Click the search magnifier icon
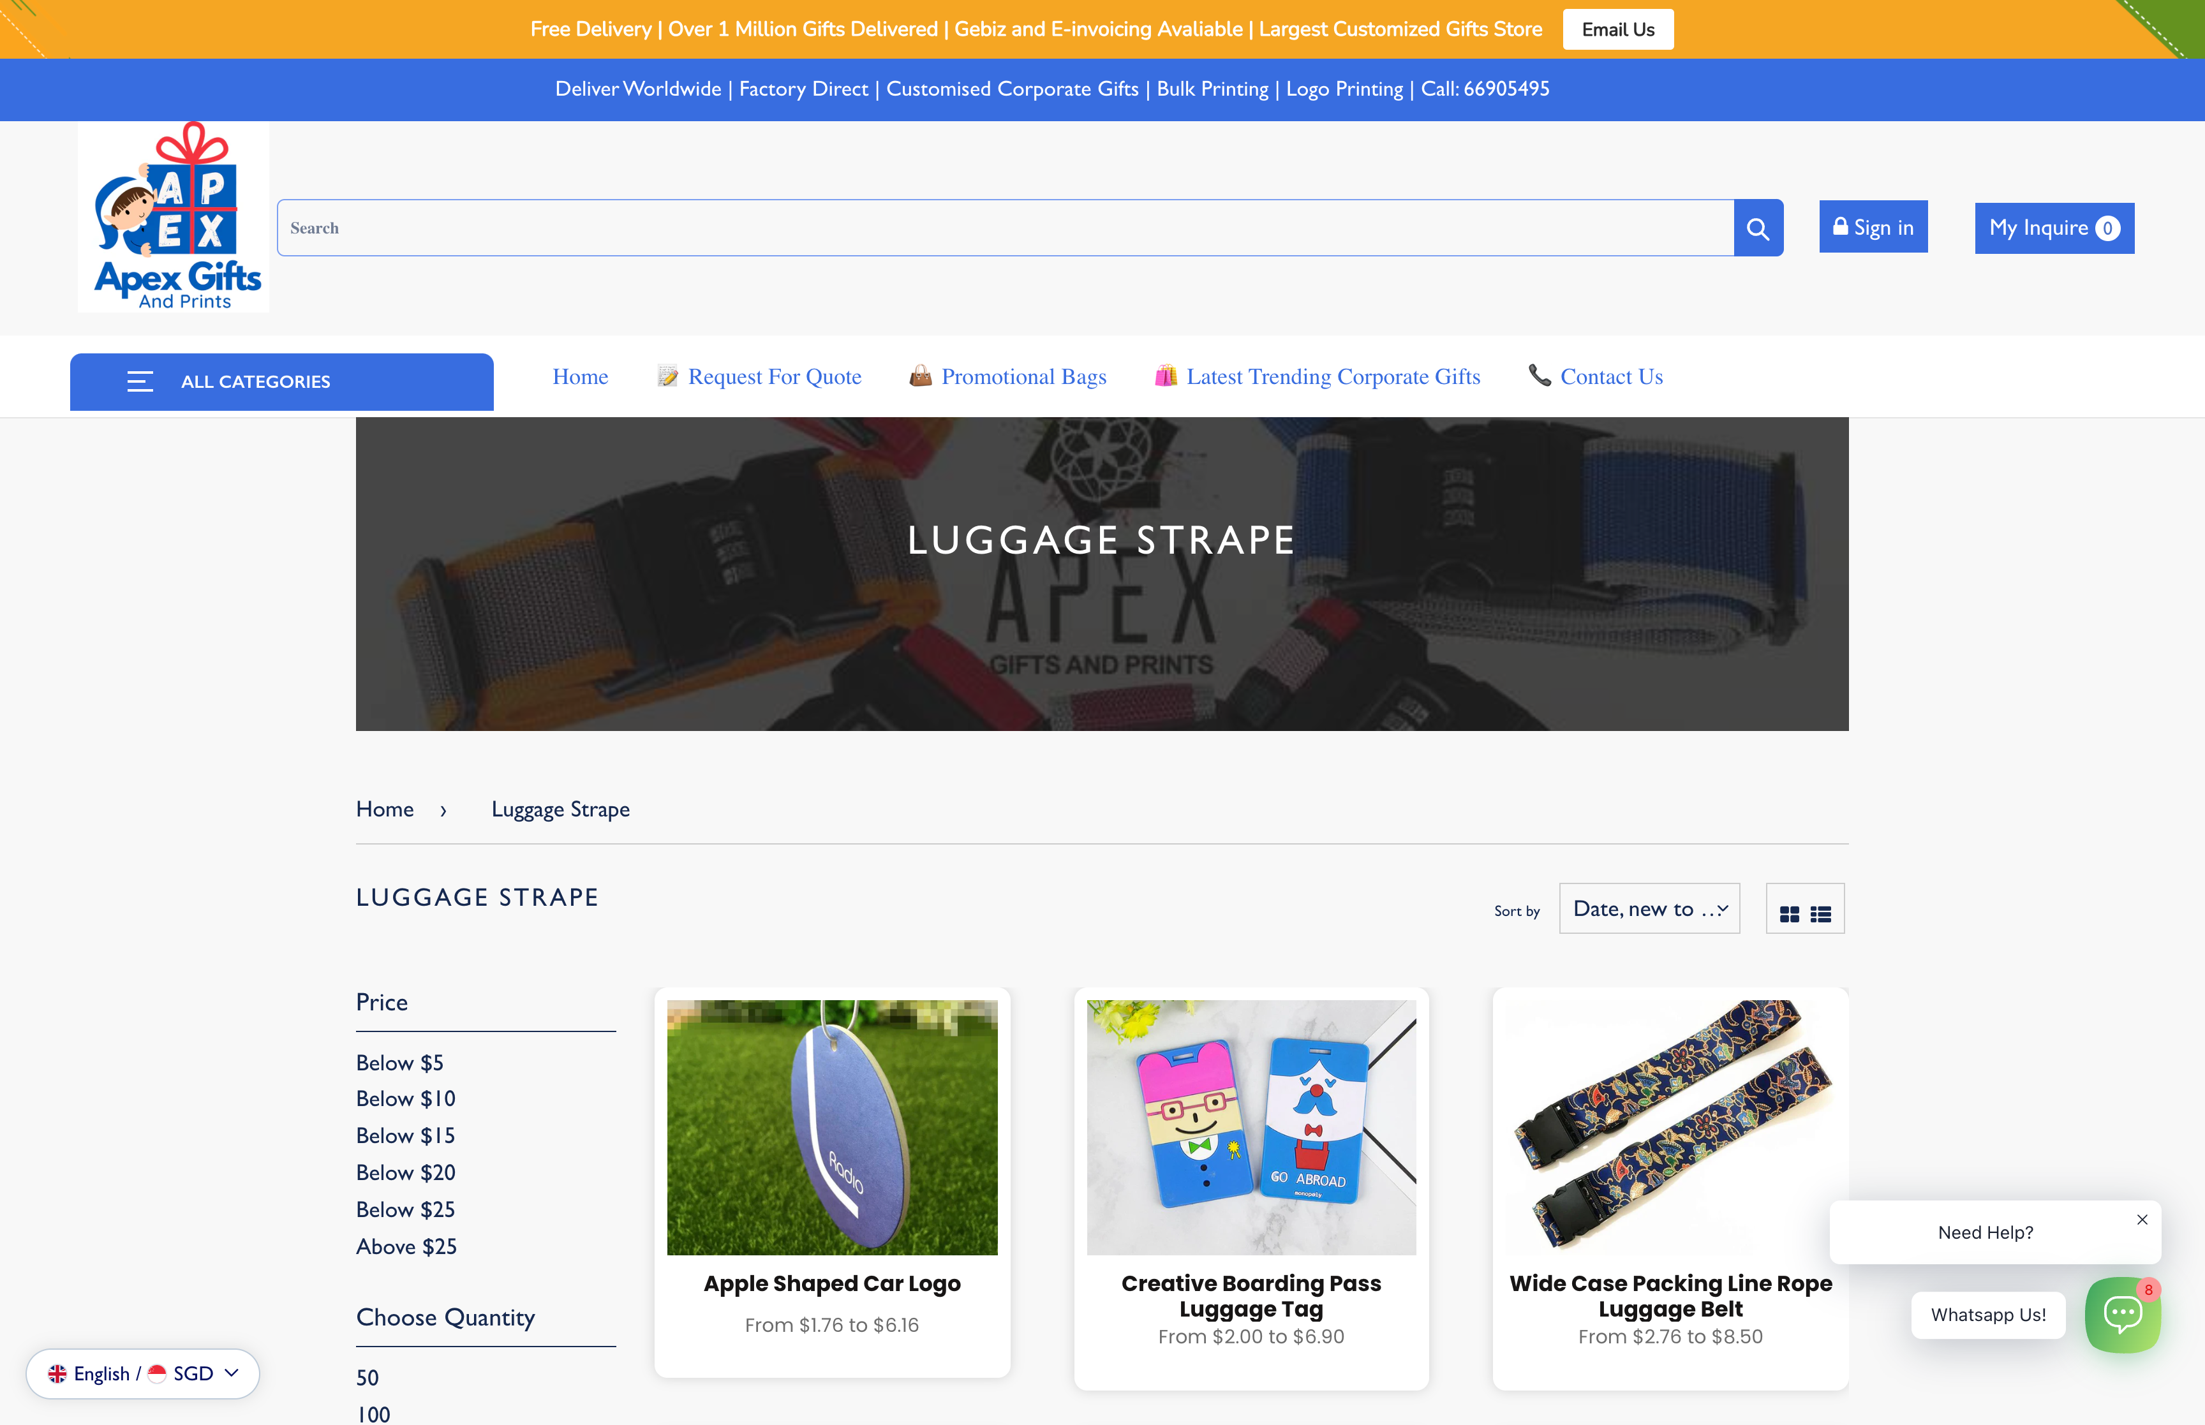Viewport: 2205px width, 1425px height. tap(1757, 226)
